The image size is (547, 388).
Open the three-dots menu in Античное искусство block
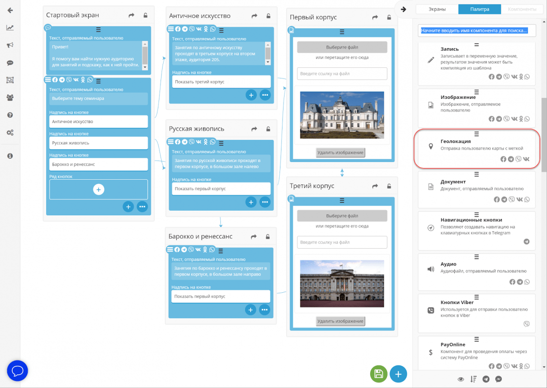[x=265, y=95]
